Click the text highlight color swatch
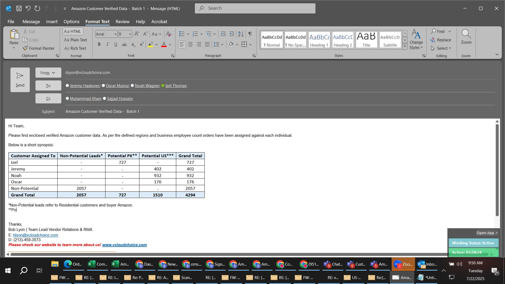This screenshot has height=284, width=505. [150, 44]
